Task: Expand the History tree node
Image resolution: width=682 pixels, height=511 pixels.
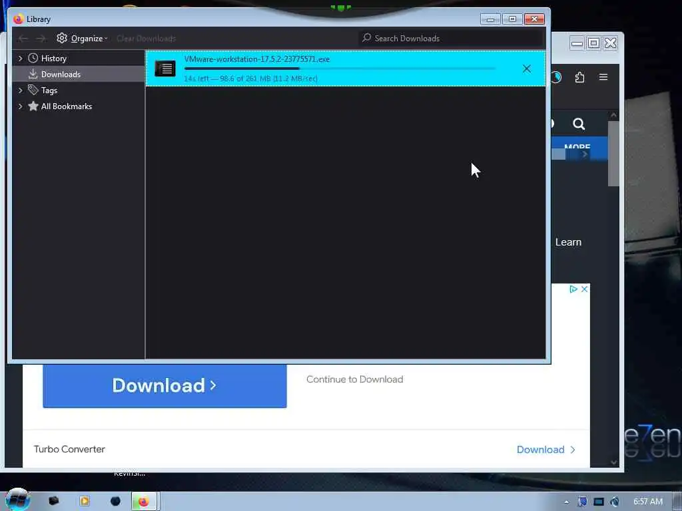Action: pyautogui.click(x=20, y=59)
